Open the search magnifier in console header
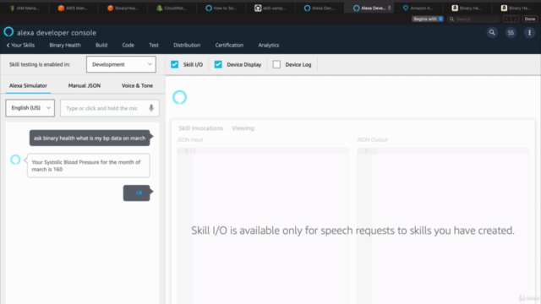 pyautogui.click(x=492, y=32)
